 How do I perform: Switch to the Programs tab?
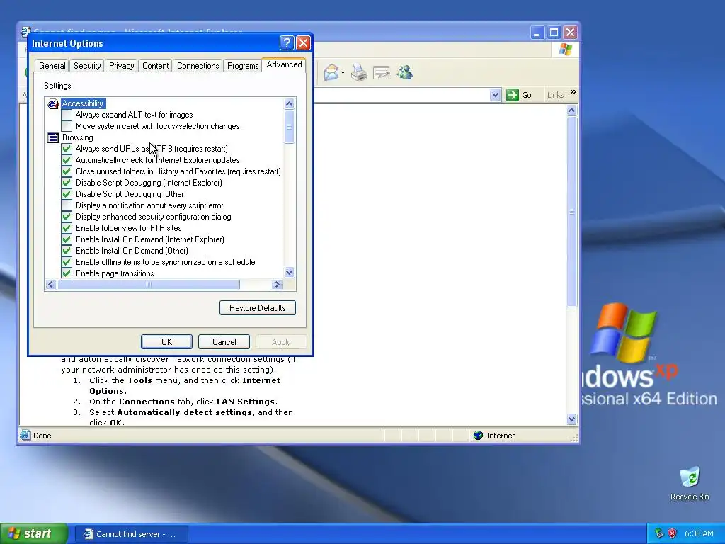coord(243,66)
